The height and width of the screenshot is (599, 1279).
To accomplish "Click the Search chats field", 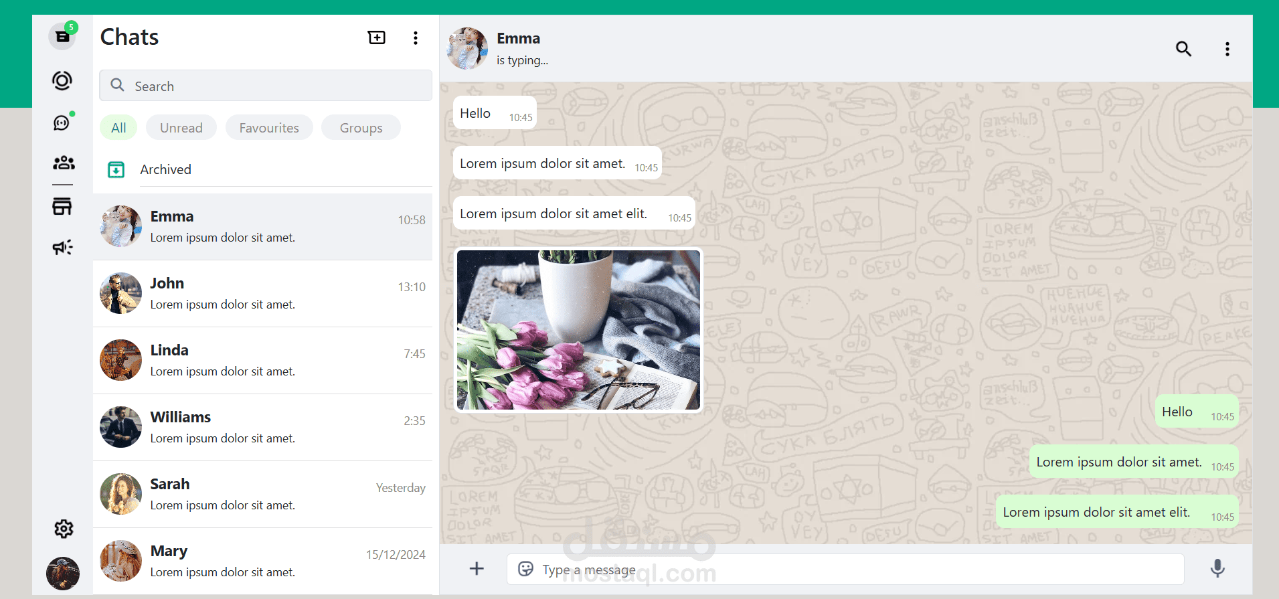I will click(266, 86).
